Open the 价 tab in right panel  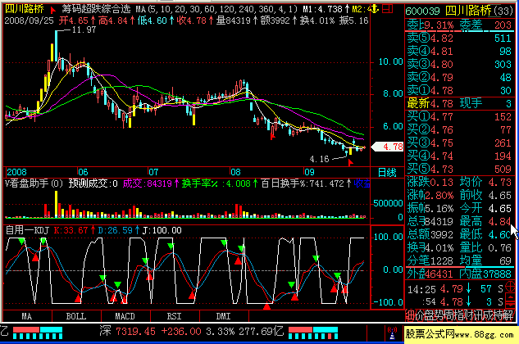pos(419,315)
